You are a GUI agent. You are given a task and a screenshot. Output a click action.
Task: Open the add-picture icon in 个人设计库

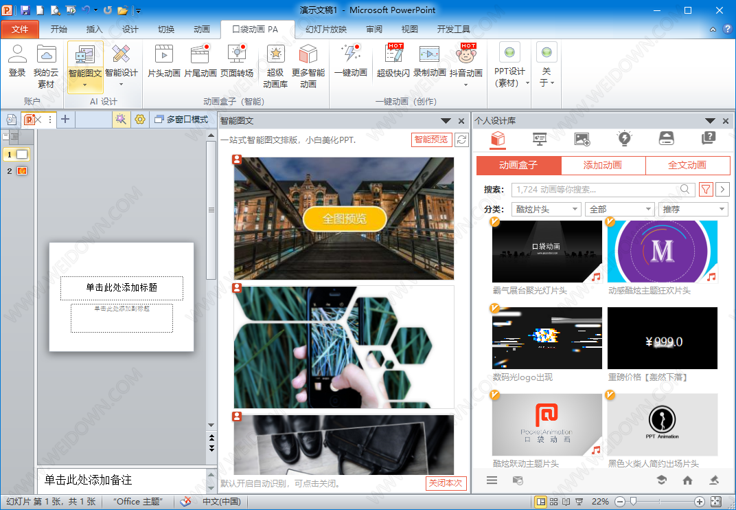pyautogui.click(x=582, y=139)
